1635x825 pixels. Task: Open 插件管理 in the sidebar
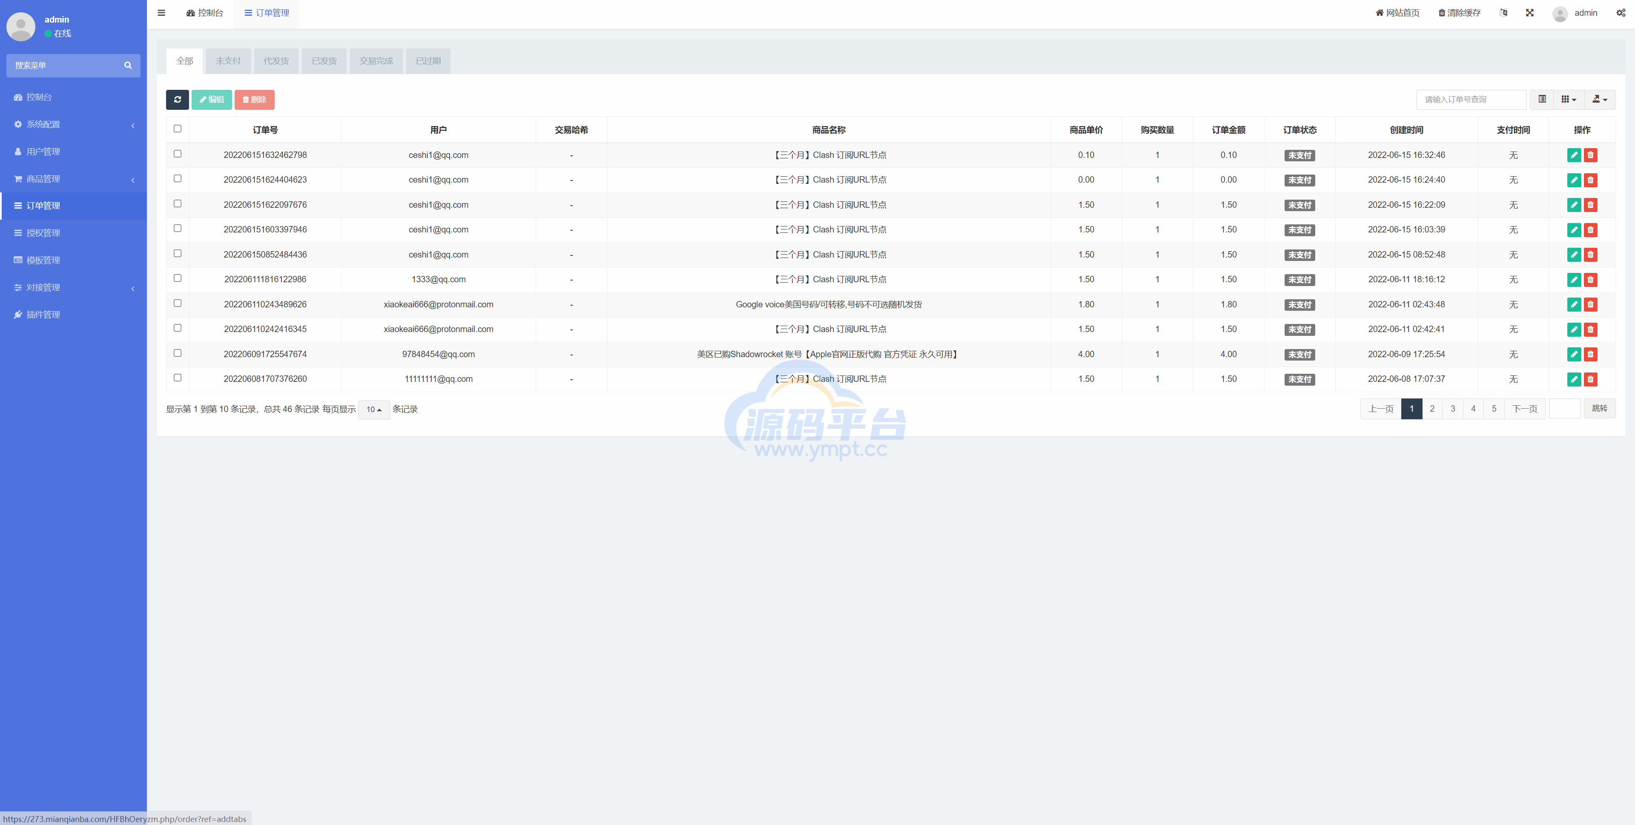click(73, 315)
